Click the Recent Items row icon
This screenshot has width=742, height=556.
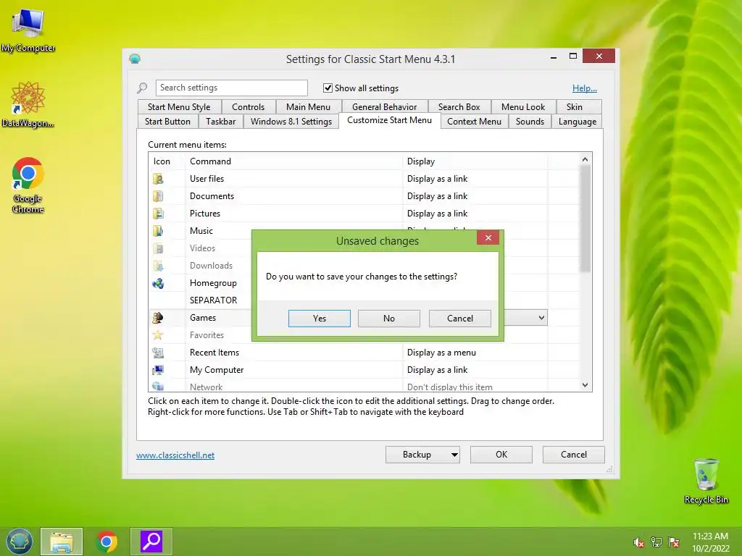(x=158, y=353)
